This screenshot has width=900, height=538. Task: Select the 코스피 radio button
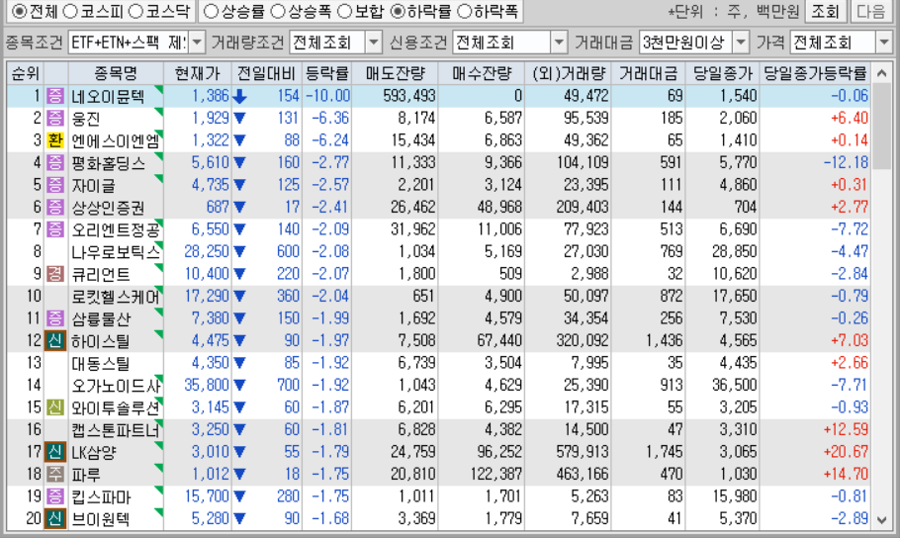[x=70, y=11]
